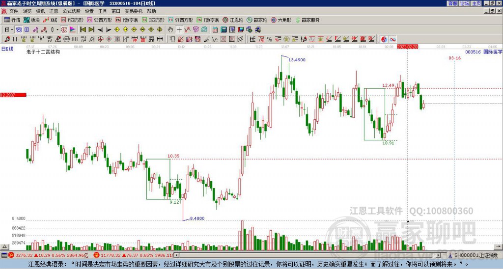Click the calendar date icon
The width and height of the screenshot is (503, 269).
[215, 29]
